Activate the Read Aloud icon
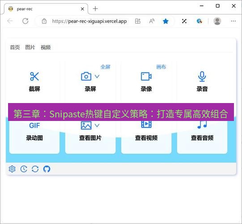This screenshot has width=242, height=224. click(x=152, y=21)
